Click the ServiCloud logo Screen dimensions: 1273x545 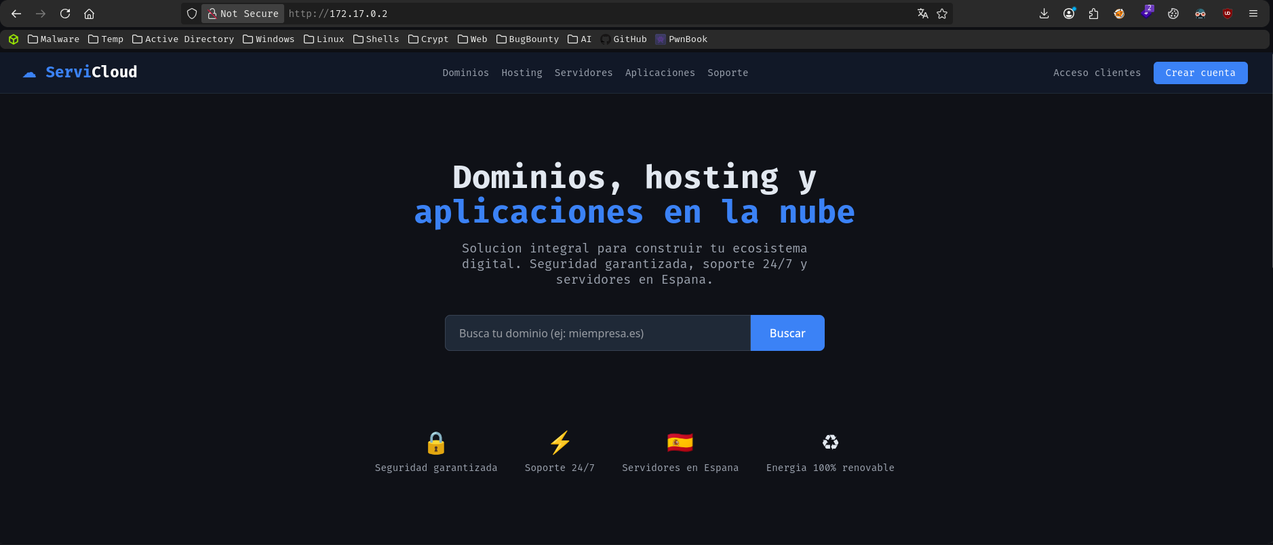coord(80,72)
